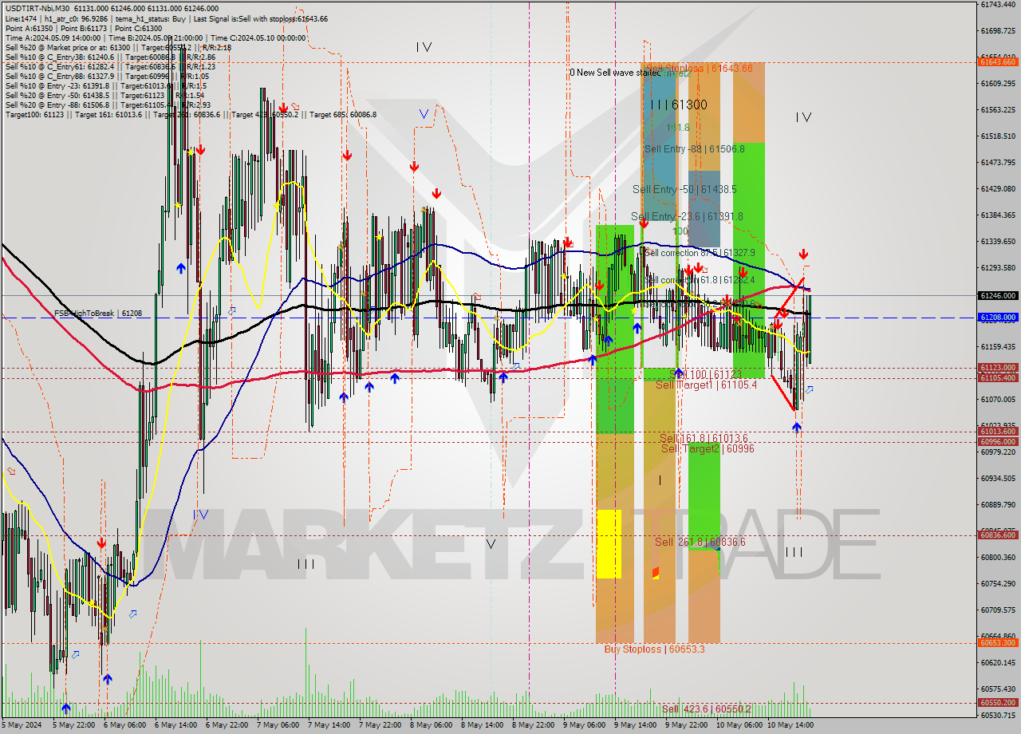Click the bright yellow rectangle zone

coord(609,544)
